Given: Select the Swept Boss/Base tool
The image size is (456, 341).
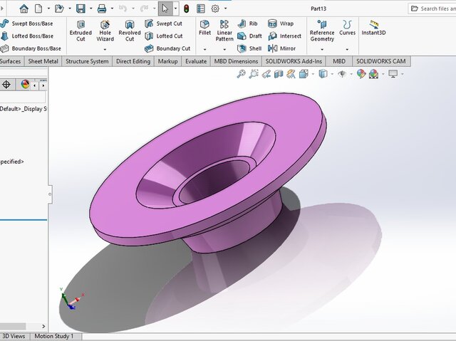Looking at the screenshot, I should 27,23.
